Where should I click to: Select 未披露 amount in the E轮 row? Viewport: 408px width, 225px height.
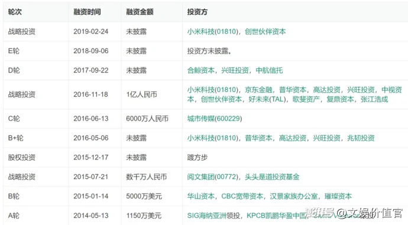137,51
